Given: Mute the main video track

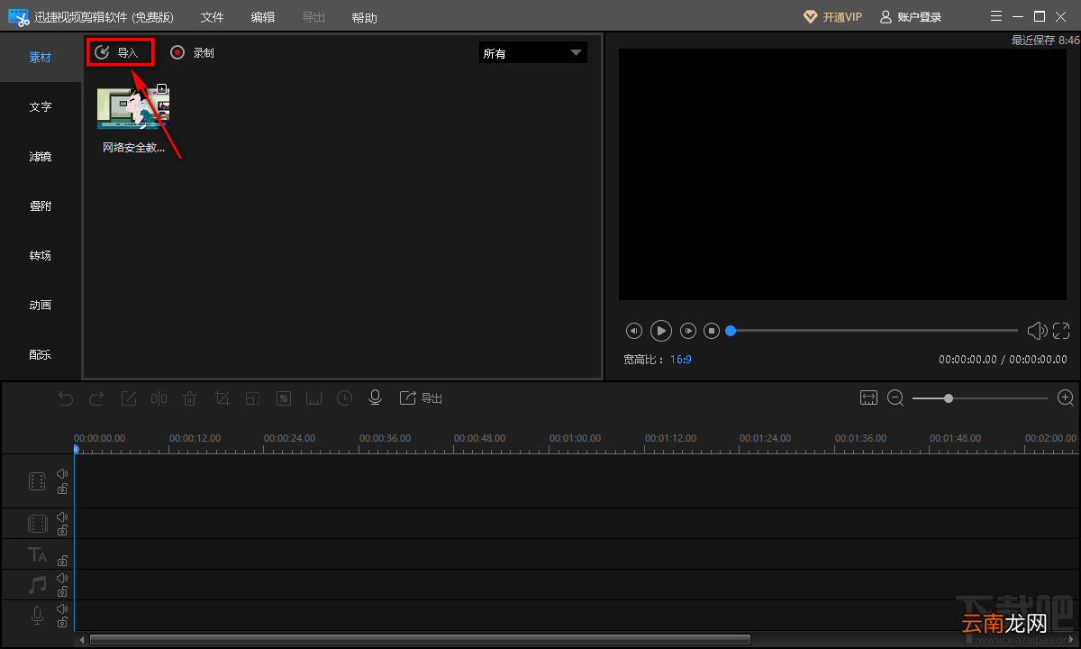Looking at the screenshot, I should [62, 473].
